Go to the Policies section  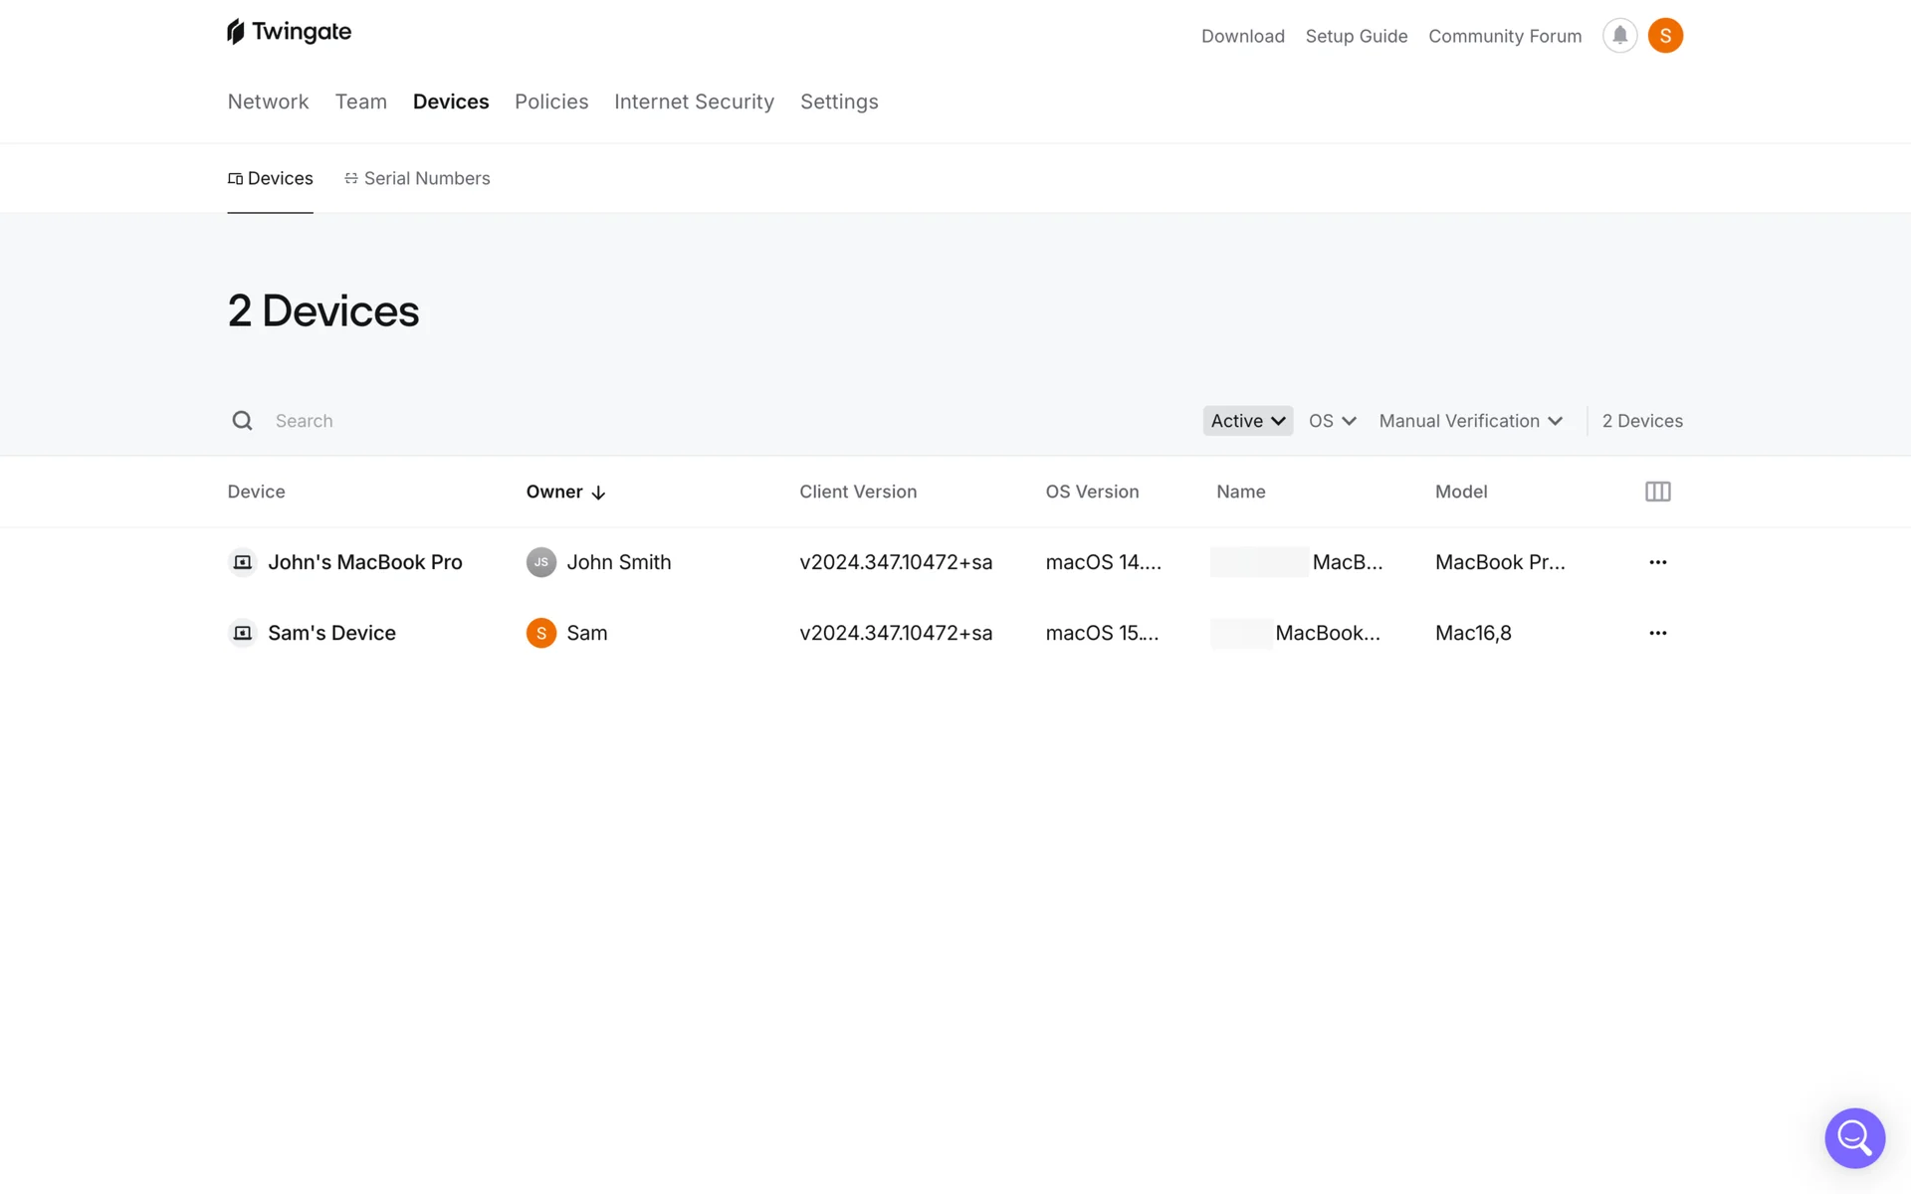551,101
